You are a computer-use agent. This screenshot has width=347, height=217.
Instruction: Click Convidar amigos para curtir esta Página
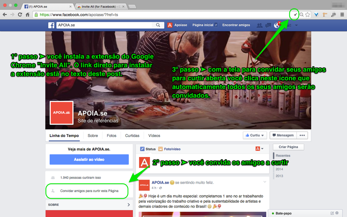pos(89,191)
